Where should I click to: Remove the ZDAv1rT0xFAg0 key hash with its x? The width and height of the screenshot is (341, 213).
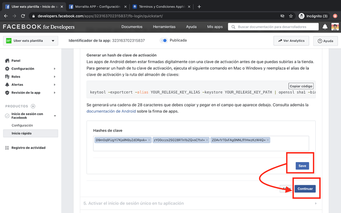pos(268,140)
